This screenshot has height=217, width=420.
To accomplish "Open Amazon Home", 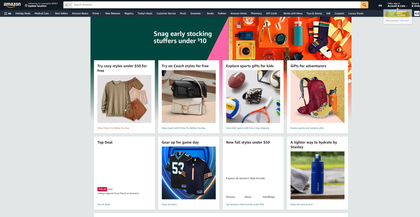I will tap(239, 13).
